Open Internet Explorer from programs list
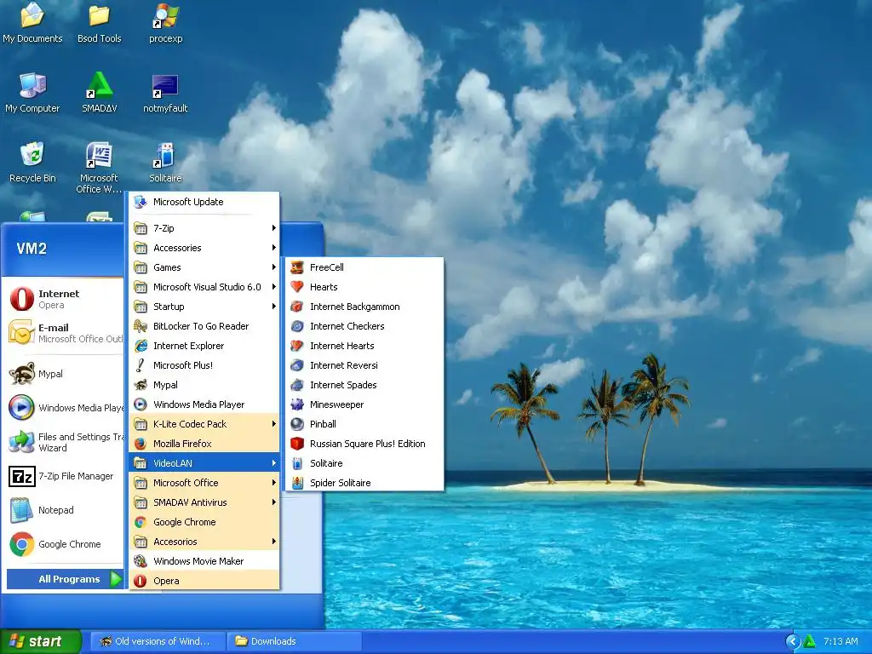Image resolution: width=872 pixels, height=654 pixels. pos(204,346)
